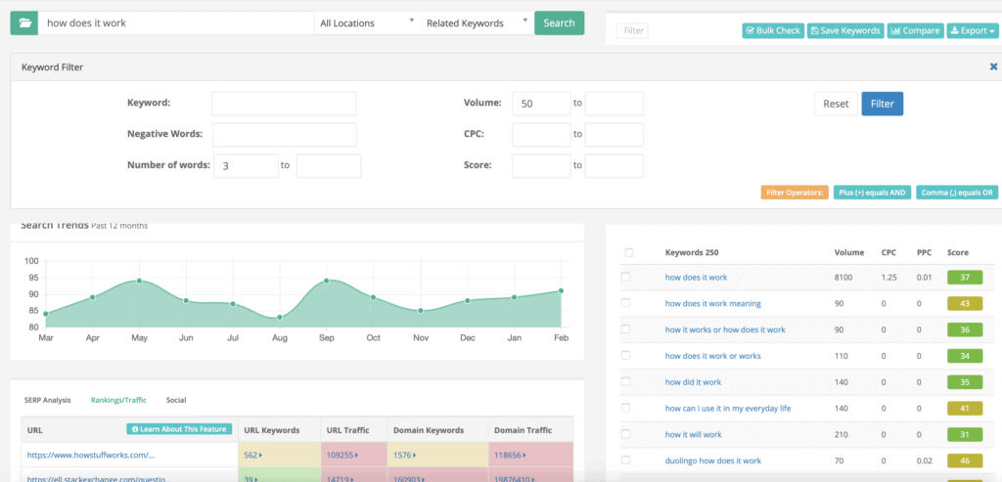This screenshot has height=482, width=1002.
Task: Click the CPC maximum field
Action: pyautogui.click(x=615, y=135)
